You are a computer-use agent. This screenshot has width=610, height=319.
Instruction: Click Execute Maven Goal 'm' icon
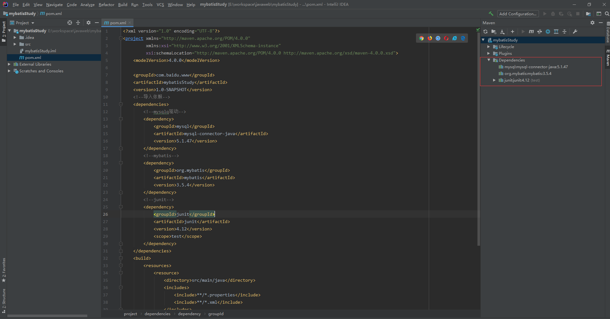(531, 32)
